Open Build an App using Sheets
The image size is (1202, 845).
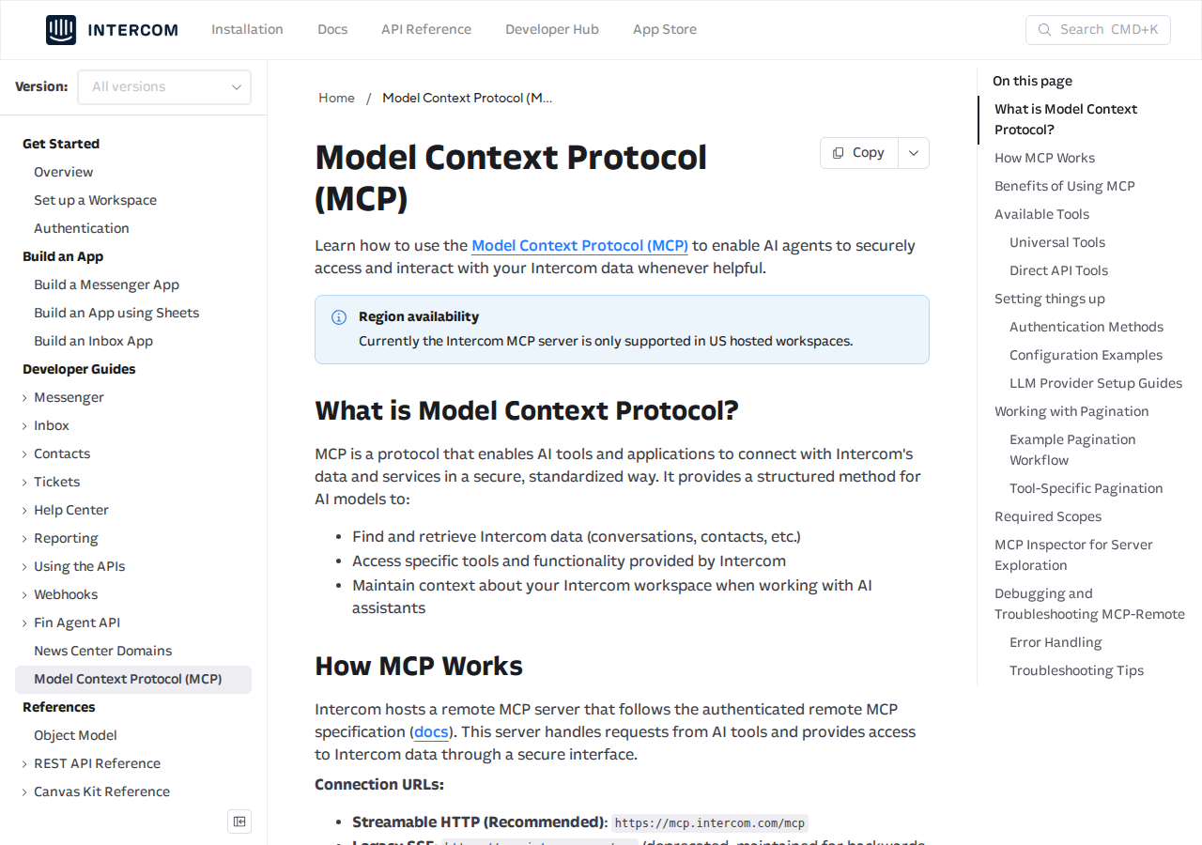(x=116, y=313)
